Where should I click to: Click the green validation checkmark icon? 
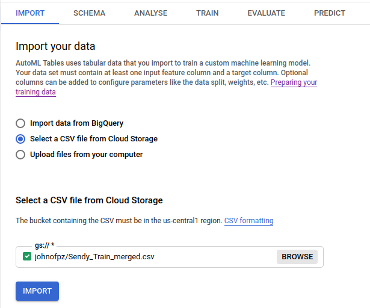point(27,257)
